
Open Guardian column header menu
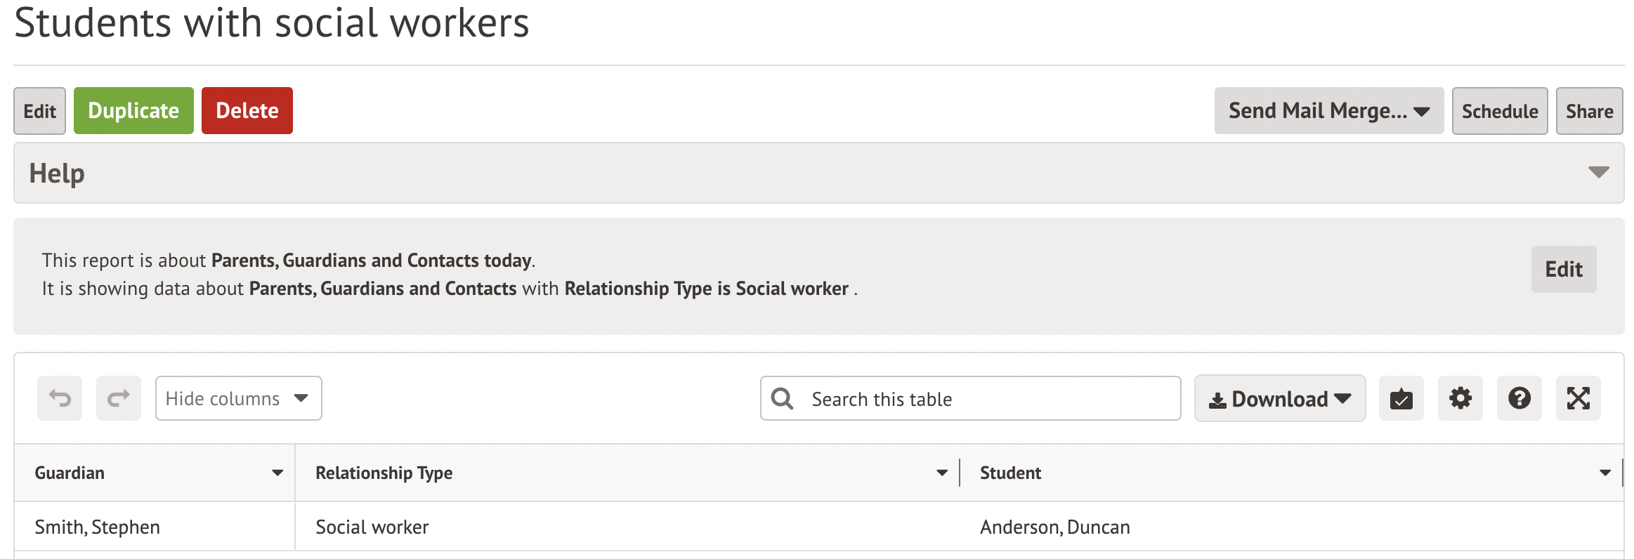(277, 473)
